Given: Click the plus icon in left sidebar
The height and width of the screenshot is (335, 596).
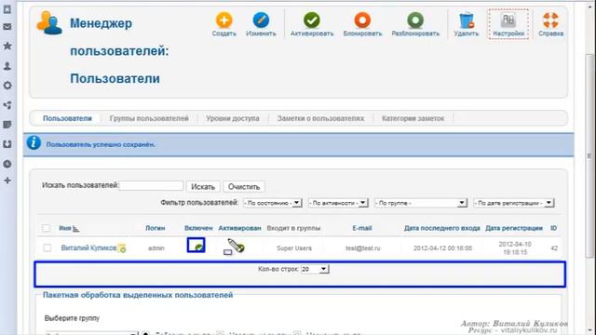Looking at the screenshot, I should pos(7,181).
